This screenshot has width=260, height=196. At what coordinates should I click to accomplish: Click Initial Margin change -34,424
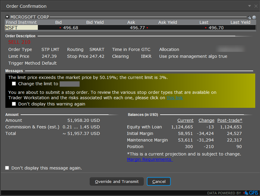pos(205,133)
